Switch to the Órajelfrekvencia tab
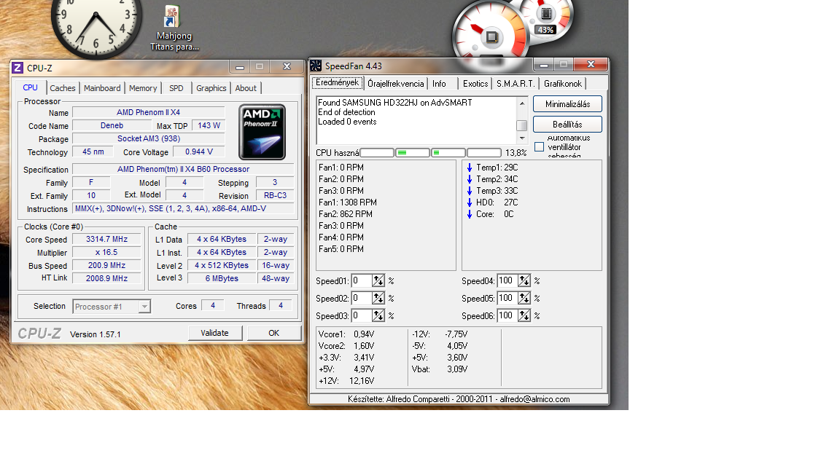 pyautogui.click(x=396, y=84)
